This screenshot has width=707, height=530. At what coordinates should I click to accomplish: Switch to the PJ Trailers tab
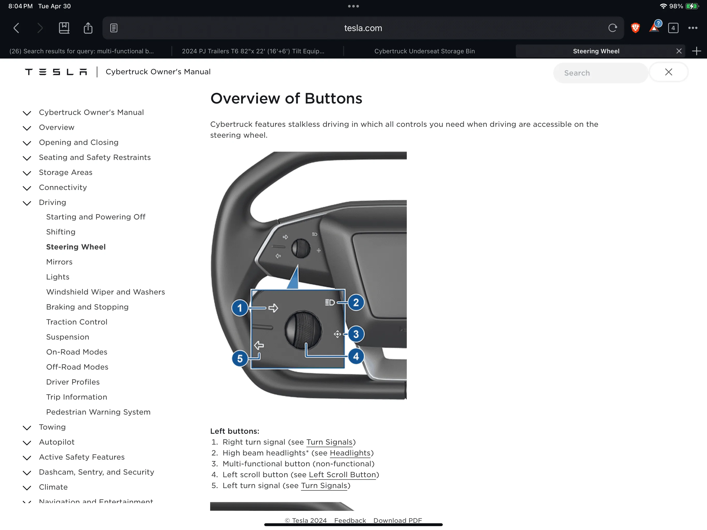(253, 51)
